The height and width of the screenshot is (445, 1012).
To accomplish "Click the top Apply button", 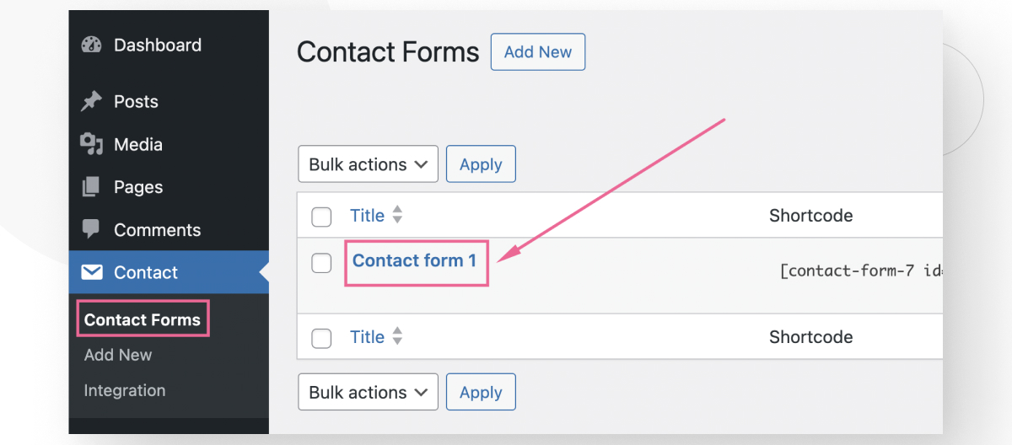I will click(x=481, y=164).
